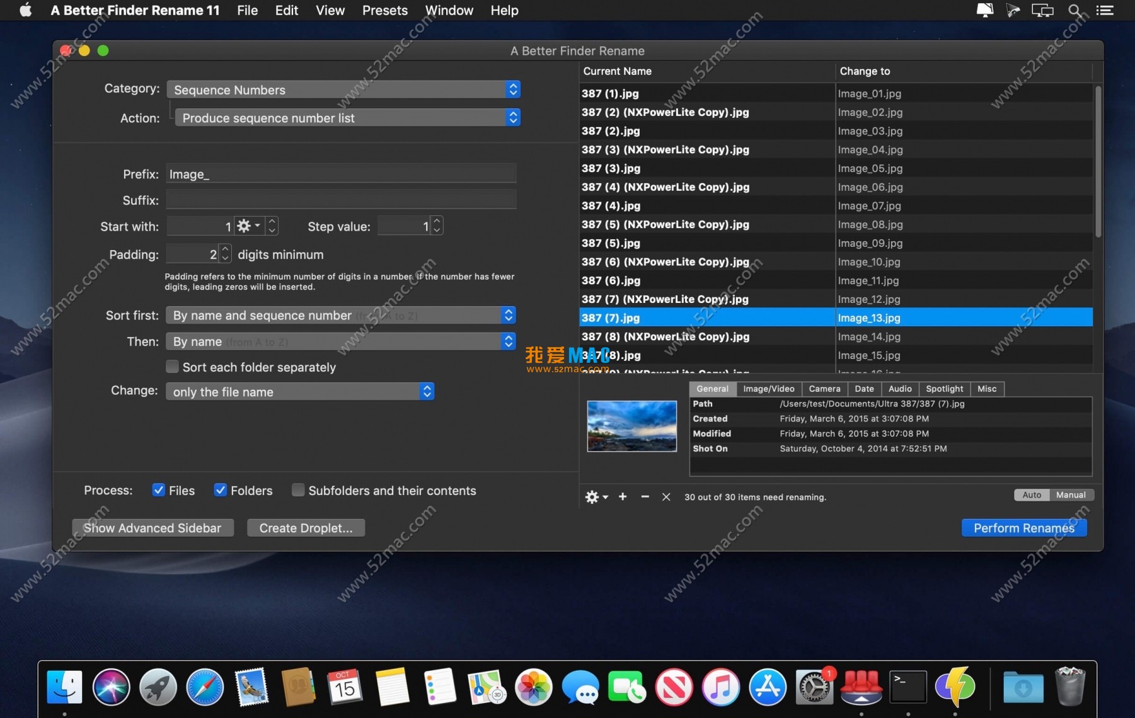Open iTunes music note icon in Dock
Viewport: 1135px width, 718px height.
[720, 687]
